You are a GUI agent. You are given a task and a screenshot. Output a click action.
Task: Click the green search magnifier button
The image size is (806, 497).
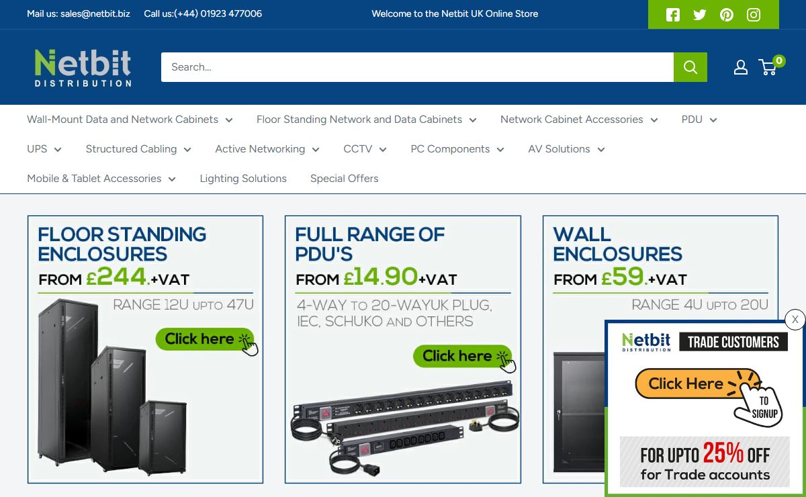[x=690, y=67]
